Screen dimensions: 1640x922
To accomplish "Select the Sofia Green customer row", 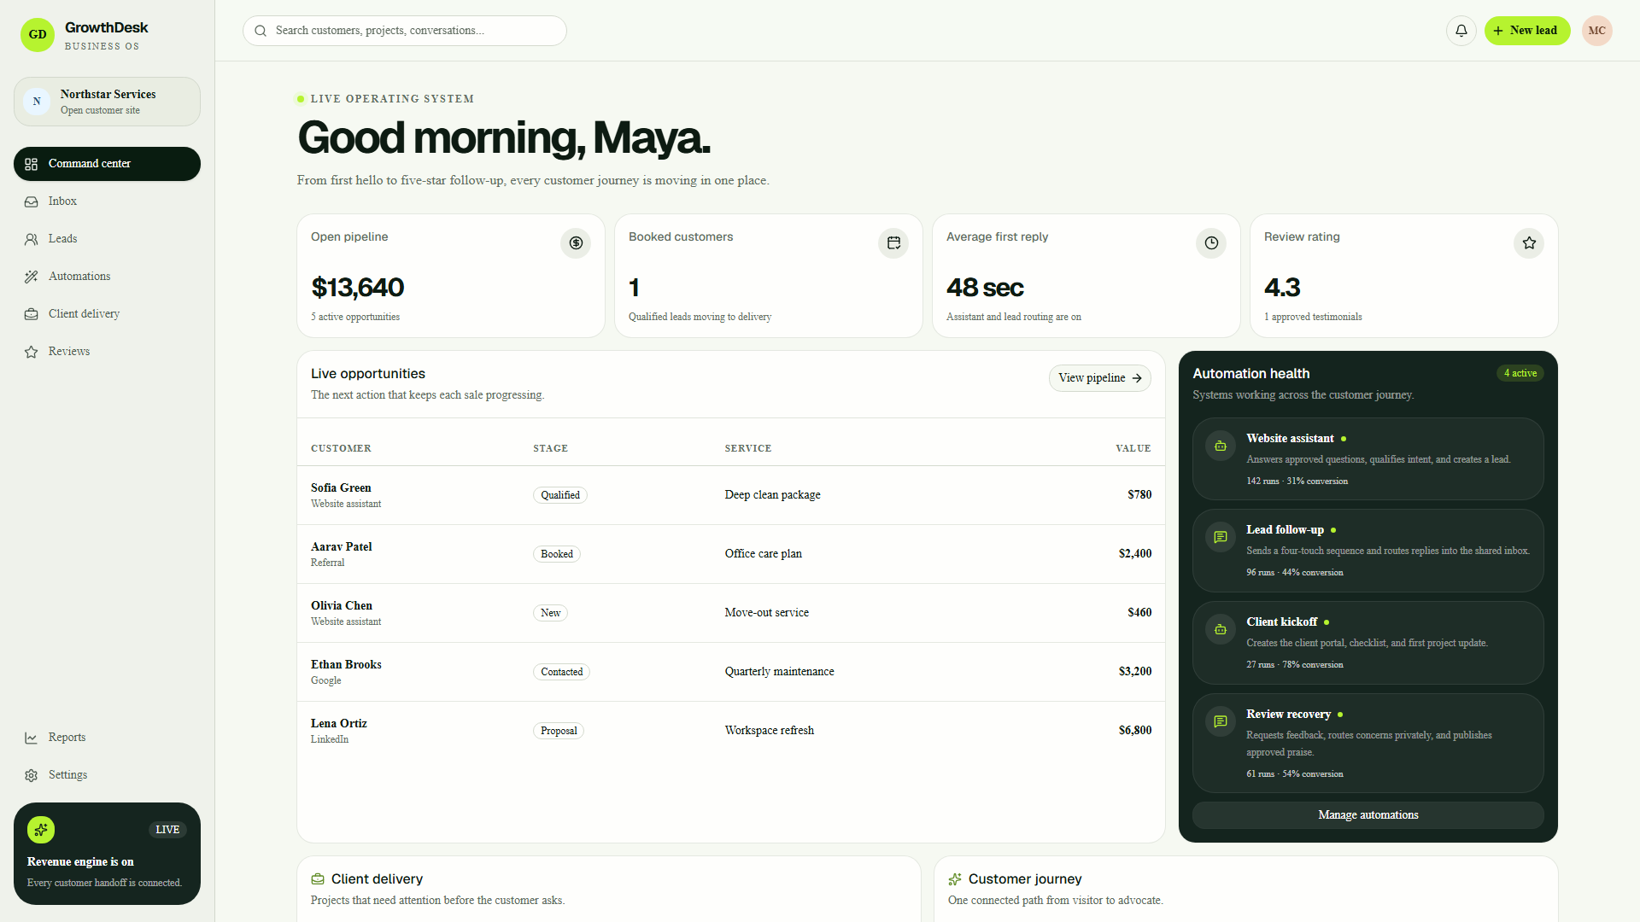I will click(x=731, y=495).
